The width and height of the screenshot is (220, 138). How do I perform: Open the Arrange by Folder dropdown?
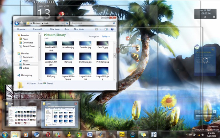click(106, 37)
